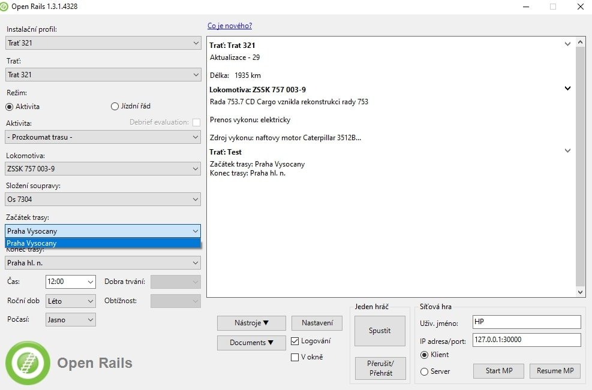The image size is (592, 390).
Task: Click the details panel scroll down arrow
Action: [x=580, y=292]
